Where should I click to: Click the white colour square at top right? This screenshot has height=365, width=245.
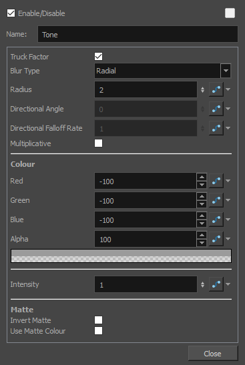pyautogui.click(x=230, y=13)
